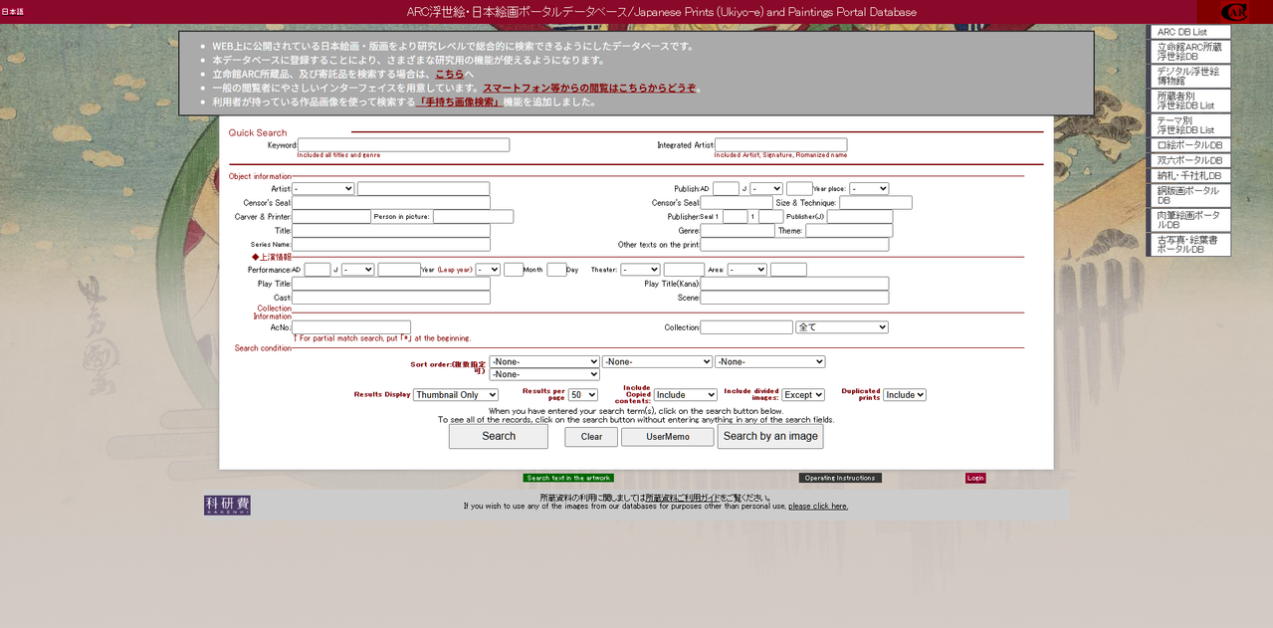Open the Results per page dropdown
1273x628 pixels.
(582, 395)
